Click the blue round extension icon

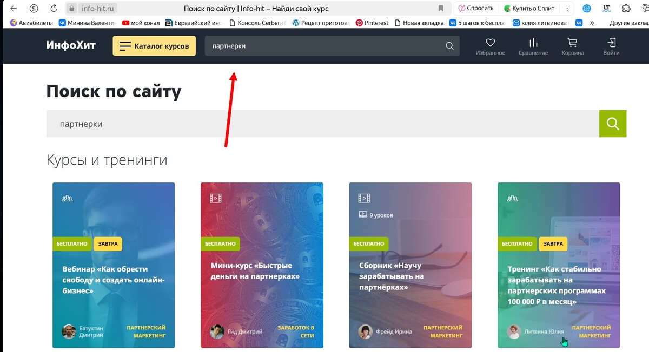point(587,9)
